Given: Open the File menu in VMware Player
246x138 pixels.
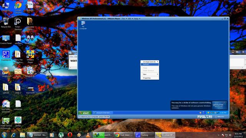Looking at the screenshot, I should [x=124, y=19].
